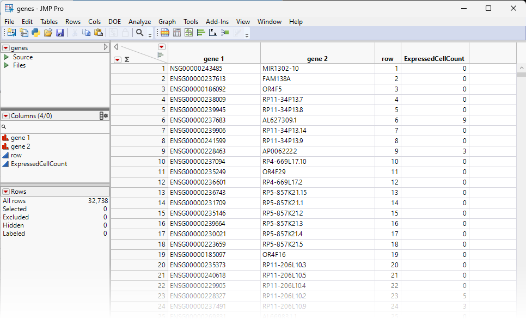Select the gene 2 column header

pos(317,59)
